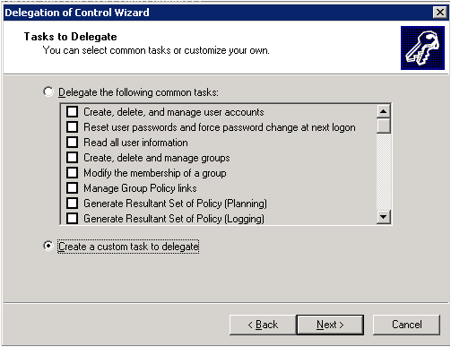The image size is (451, 347).
Task: Go to previous page with Back button
Action: [x=263, y=325]
